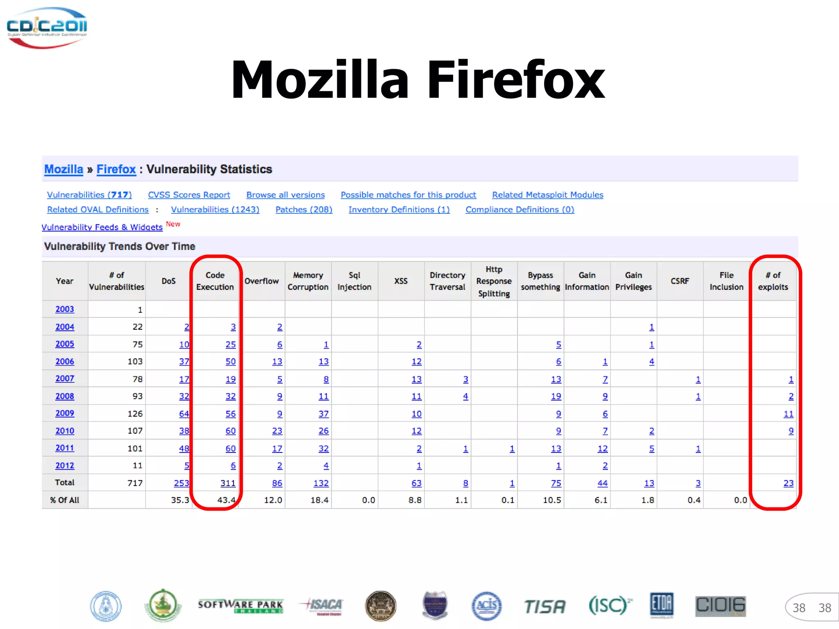Click the Memory Corruption column header
The height and width of the screenshot is (629, 839).
[308, 281]
